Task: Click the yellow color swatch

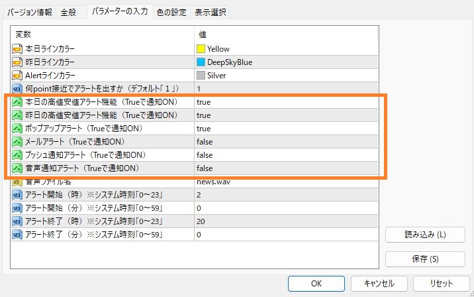Action: pos(201,49)
